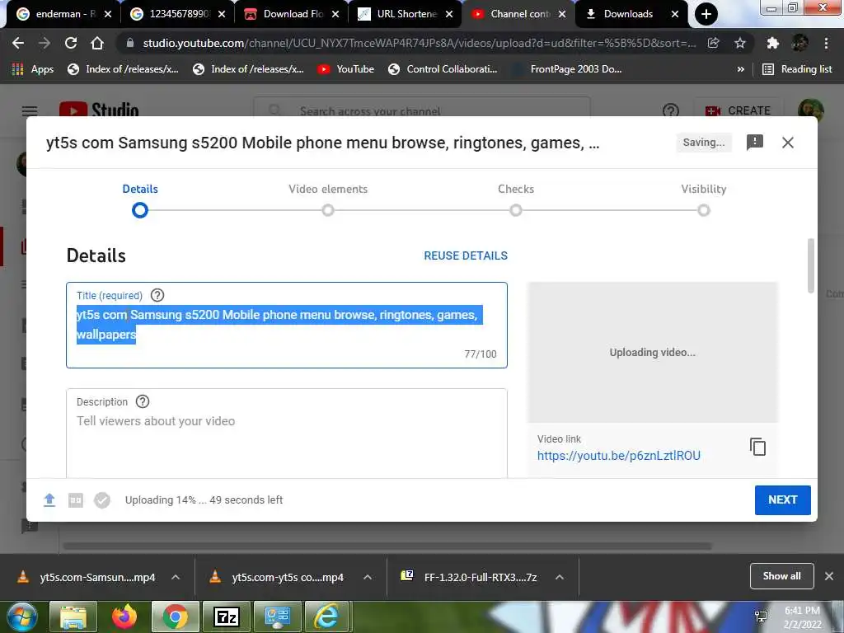Expand options for yt5s.com-Samsun....mp4 download
Viewport: 844px width, 633px height.
(176, 577)
